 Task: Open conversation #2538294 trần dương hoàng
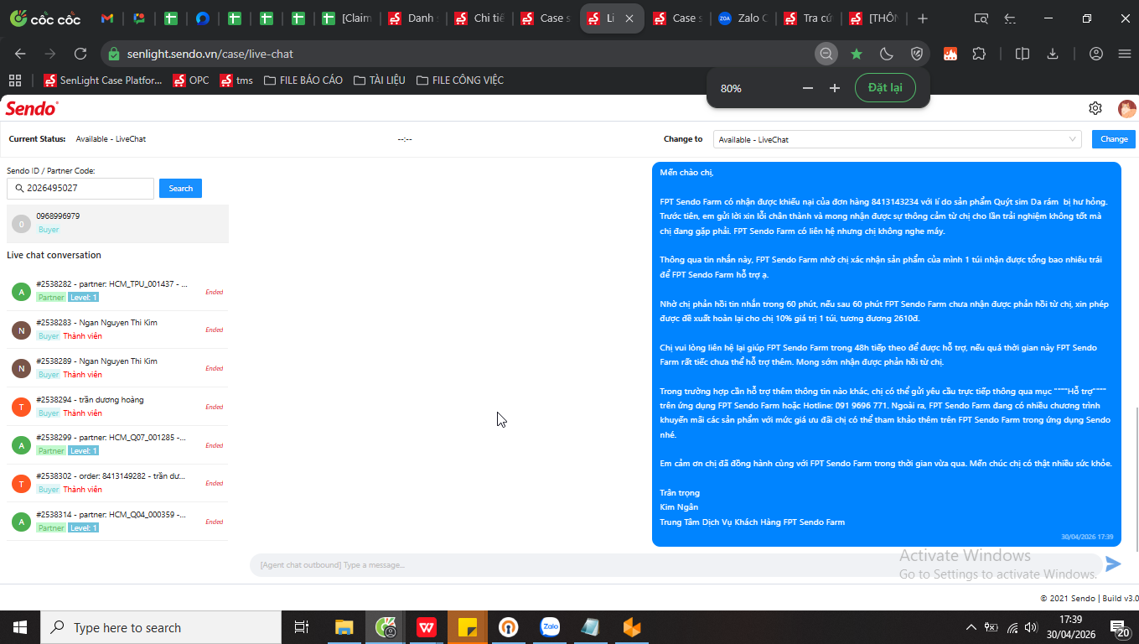coord(117,407)
